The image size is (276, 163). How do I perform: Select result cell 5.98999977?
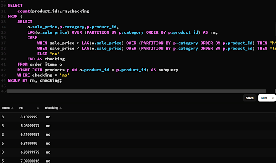click(30, 126)
